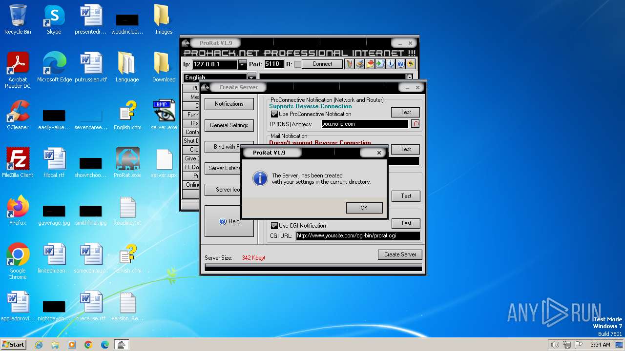This screenshot has width=625, height=351.
Task: Select the ProRat.exe desktop icon
Action: pos(127,163)
